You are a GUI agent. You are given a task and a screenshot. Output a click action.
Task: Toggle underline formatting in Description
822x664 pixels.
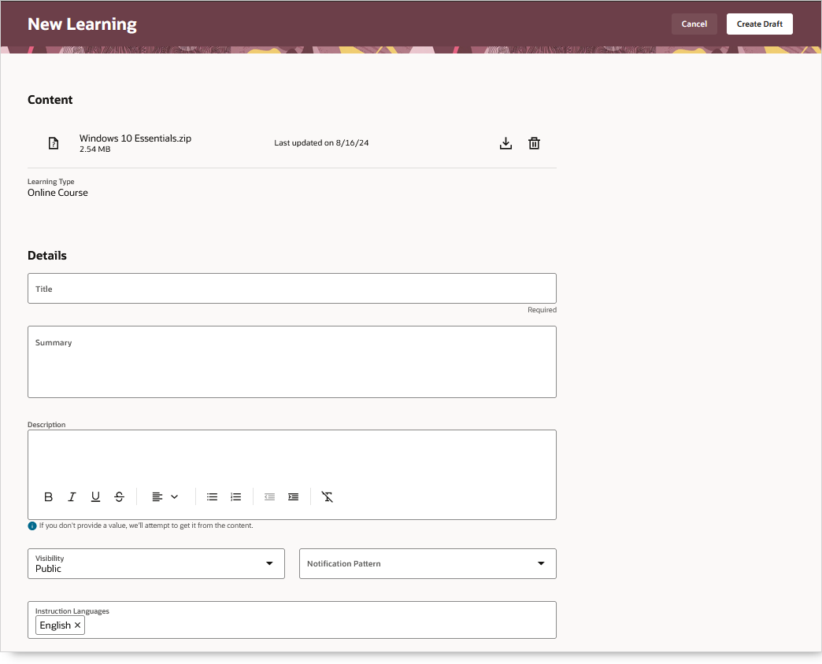click(95, 496)
